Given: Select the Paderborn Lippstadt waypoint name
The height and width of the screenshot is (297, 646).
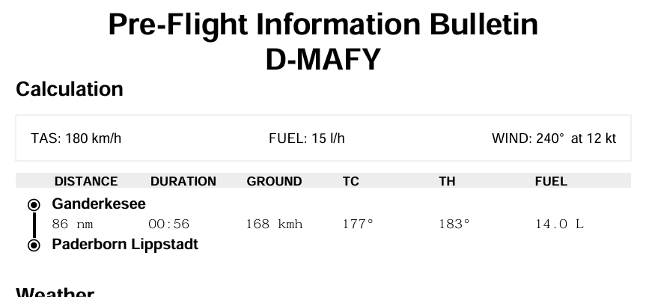Looking at the screenshot, I should point(125,245).
